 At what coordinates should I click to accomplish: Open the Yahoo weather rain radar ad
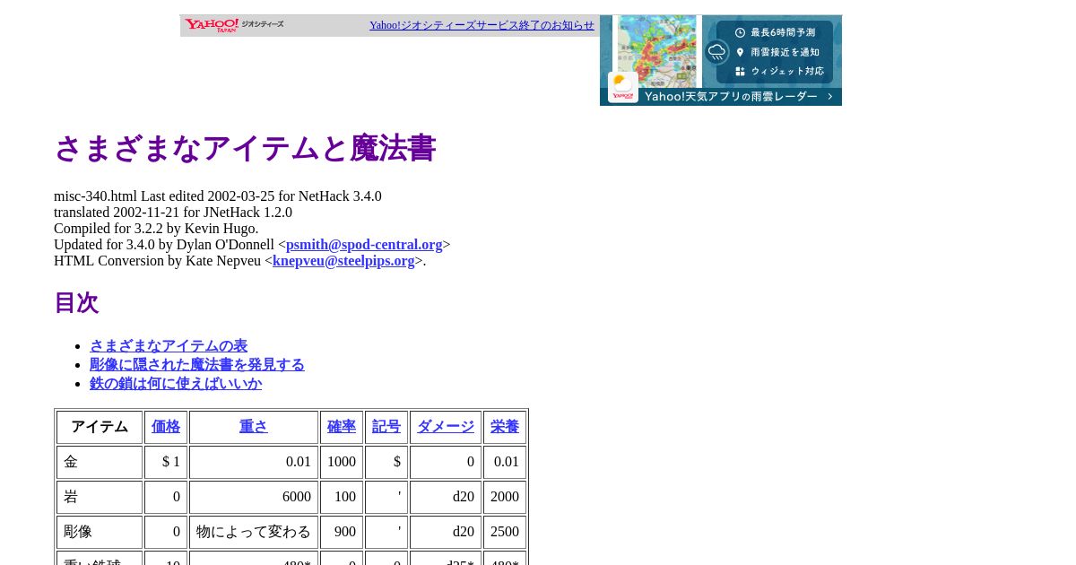click(x=721, y=60)
